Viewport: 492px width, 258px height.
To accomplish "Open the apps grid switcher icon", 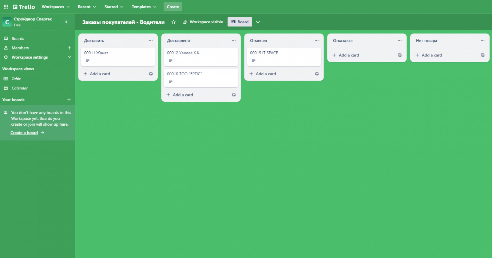I will 6,7.
